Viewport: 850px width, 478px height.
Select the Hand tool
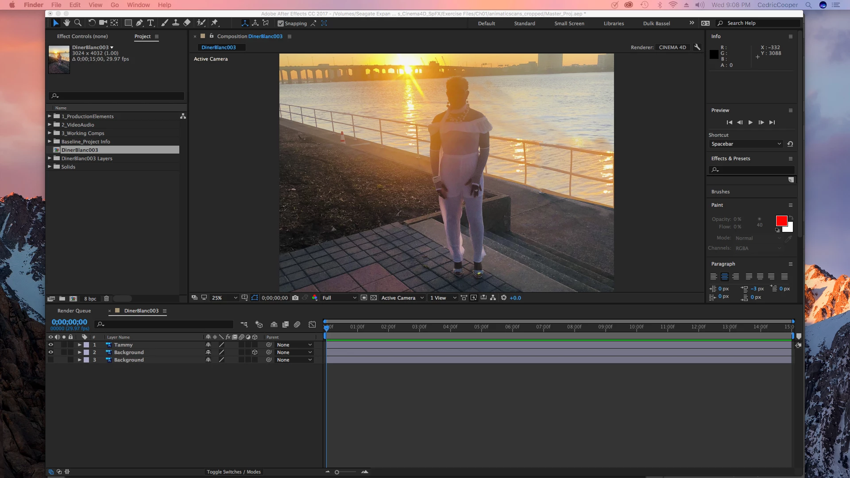click(67, 23)
